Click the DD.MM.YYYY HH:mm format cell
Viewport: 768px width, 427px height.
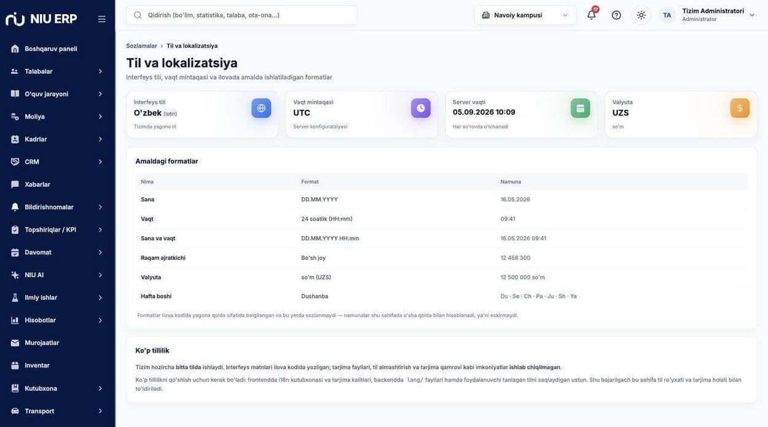tap(330, 238)
